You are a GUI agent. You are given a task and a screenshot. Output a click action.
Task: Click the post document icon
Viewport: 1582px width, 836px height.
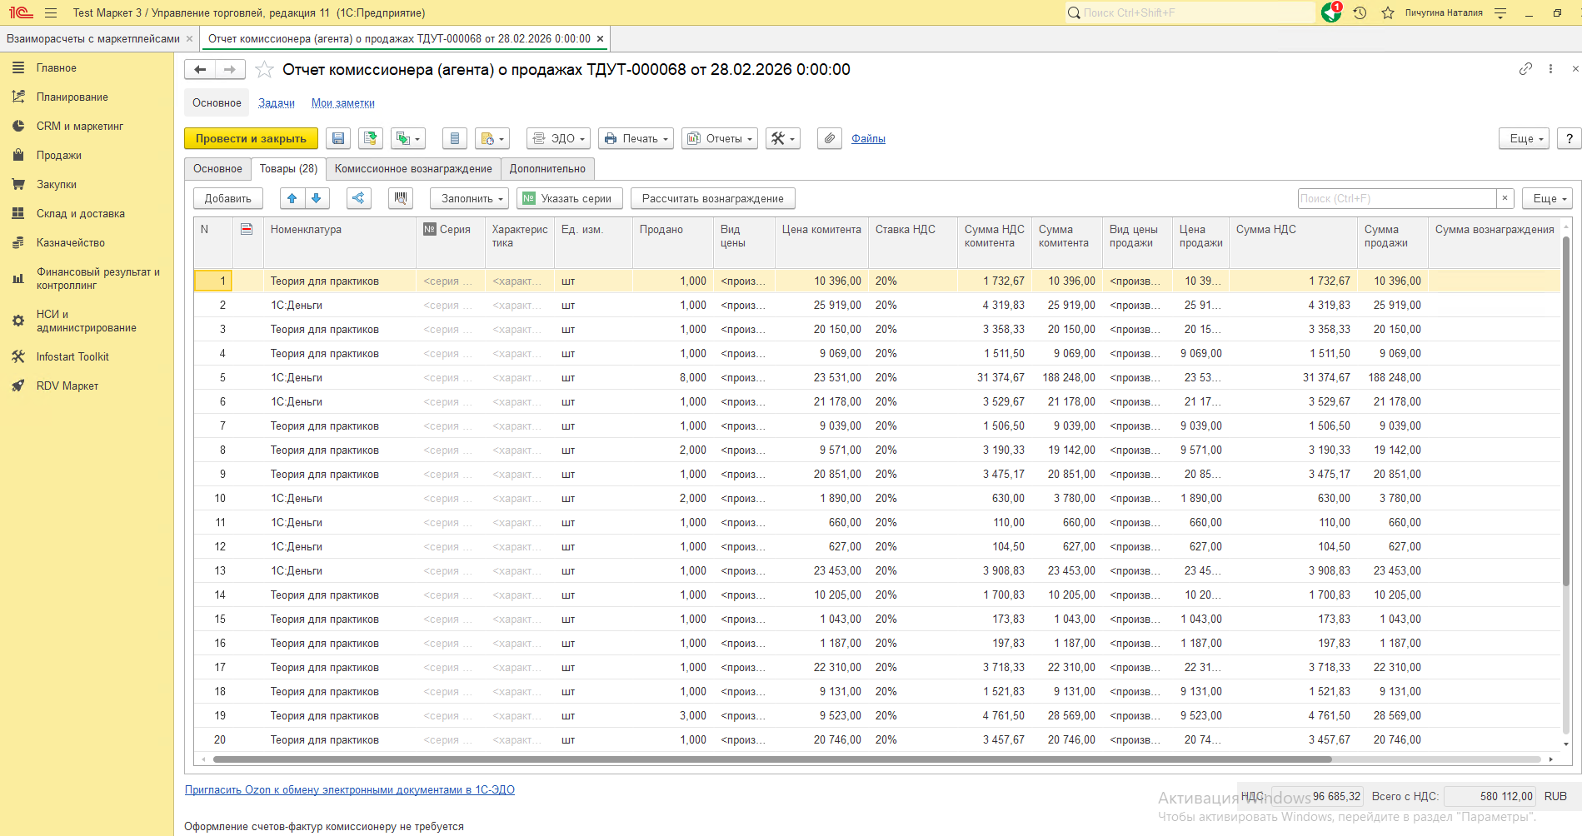pyautogui.click(x=371, y=139)
